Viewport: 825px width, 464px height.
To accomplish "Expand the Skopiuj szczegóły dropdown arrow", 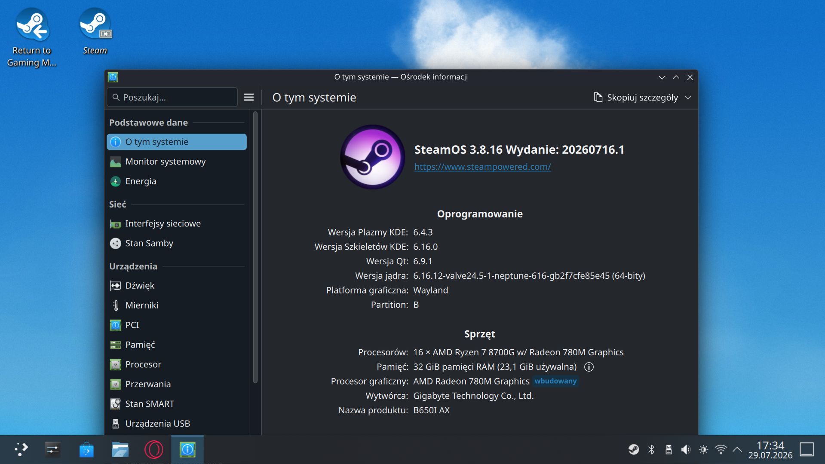I will (x=688, y=98).
